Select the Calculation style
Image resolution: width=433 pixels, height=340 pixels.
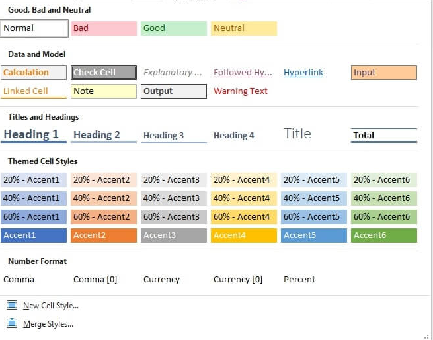pyautogui.click(x=34, y=73)
